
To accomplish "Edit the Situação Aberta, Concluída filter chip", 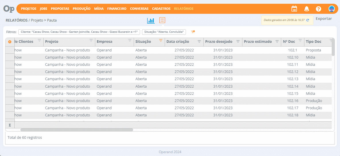I will click(164, 32).
